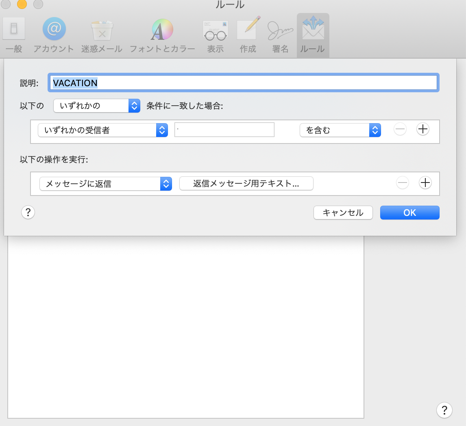This screenshot has width=466, height=426.
Task: Open the アカウント (Accounts) preferences icon
Action: pos(54,35)
